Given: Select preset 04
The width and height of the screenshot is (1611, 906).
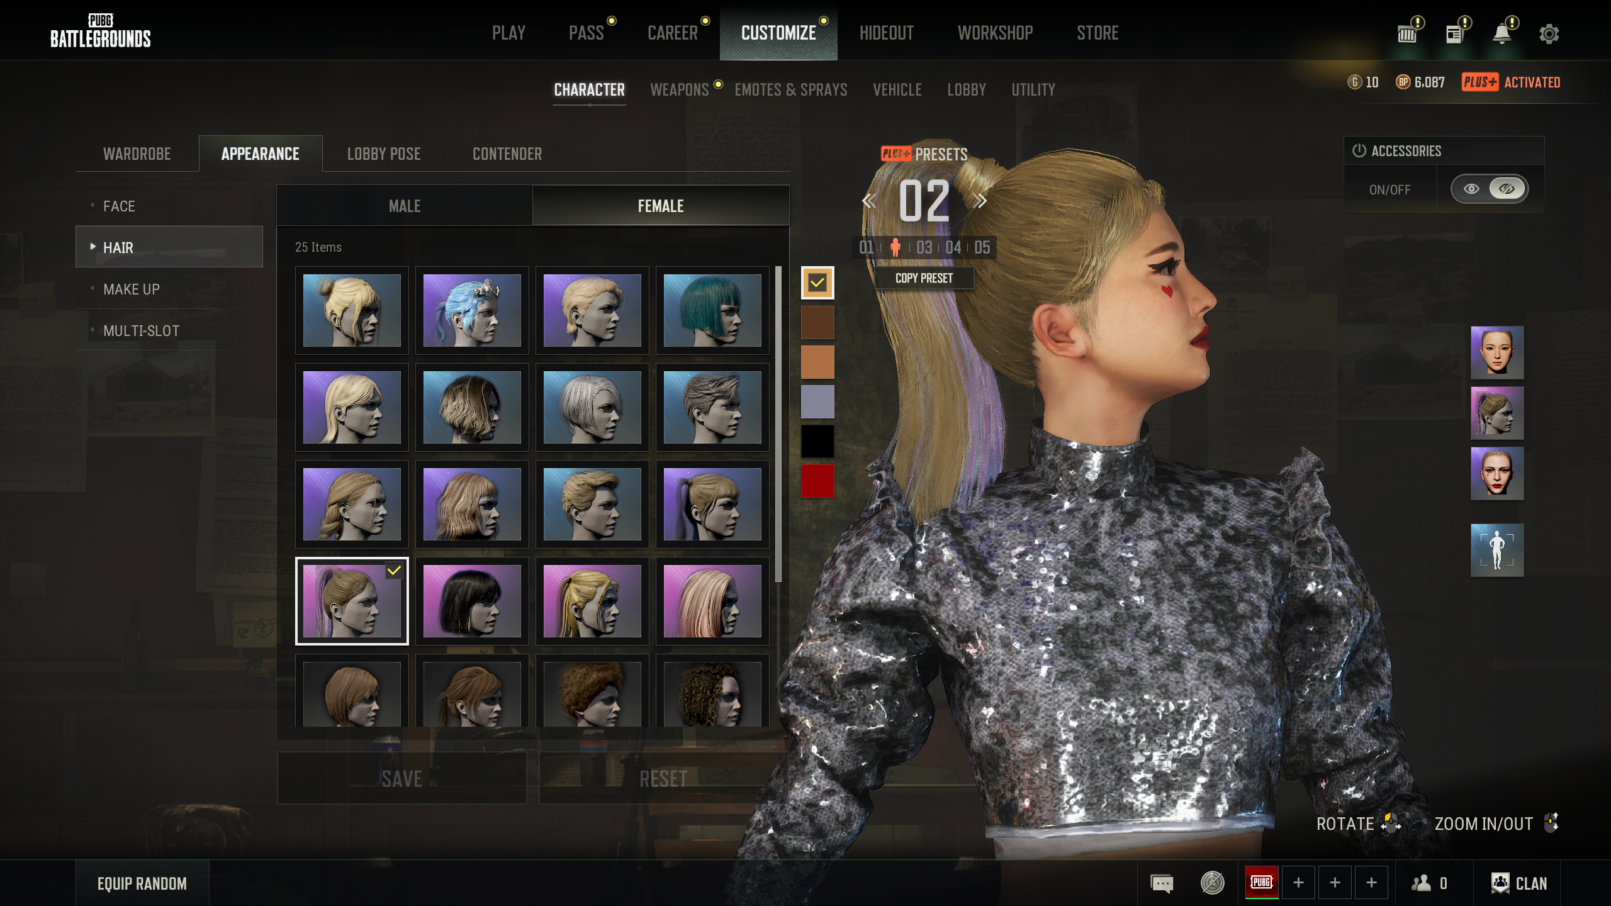Looking at the screenshot, I should point(953,248).
